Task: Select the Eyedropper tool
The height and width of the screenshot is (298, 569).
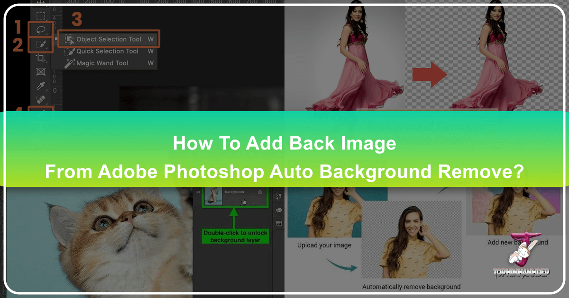Action: point(41,85)
